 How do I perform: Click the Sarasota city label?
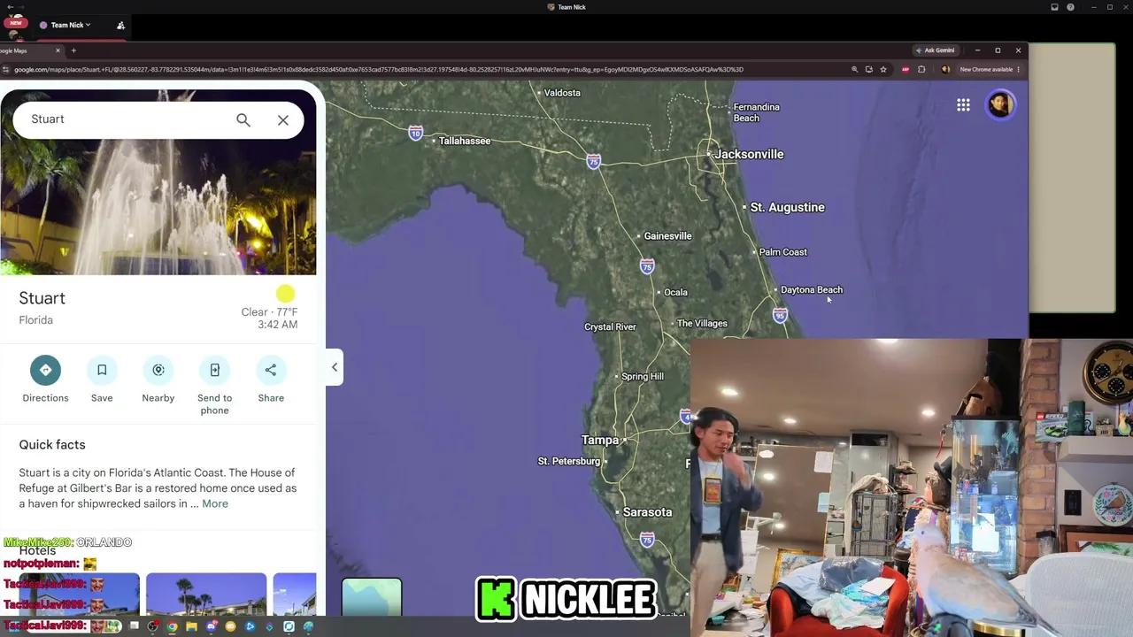[647, 512]
